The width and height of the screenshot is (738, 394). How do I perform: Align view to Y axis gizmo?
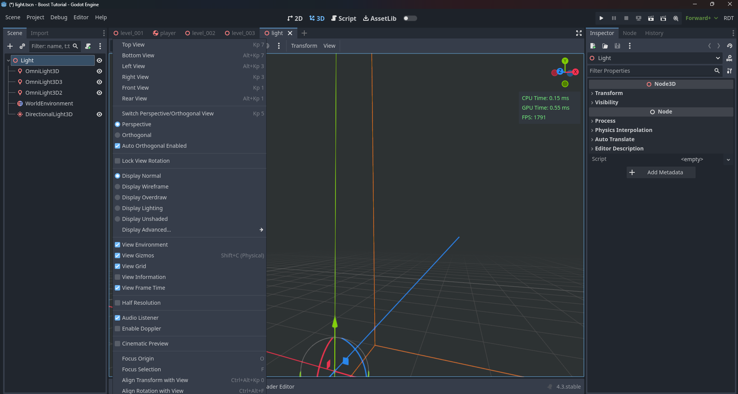tap(565, 61)
